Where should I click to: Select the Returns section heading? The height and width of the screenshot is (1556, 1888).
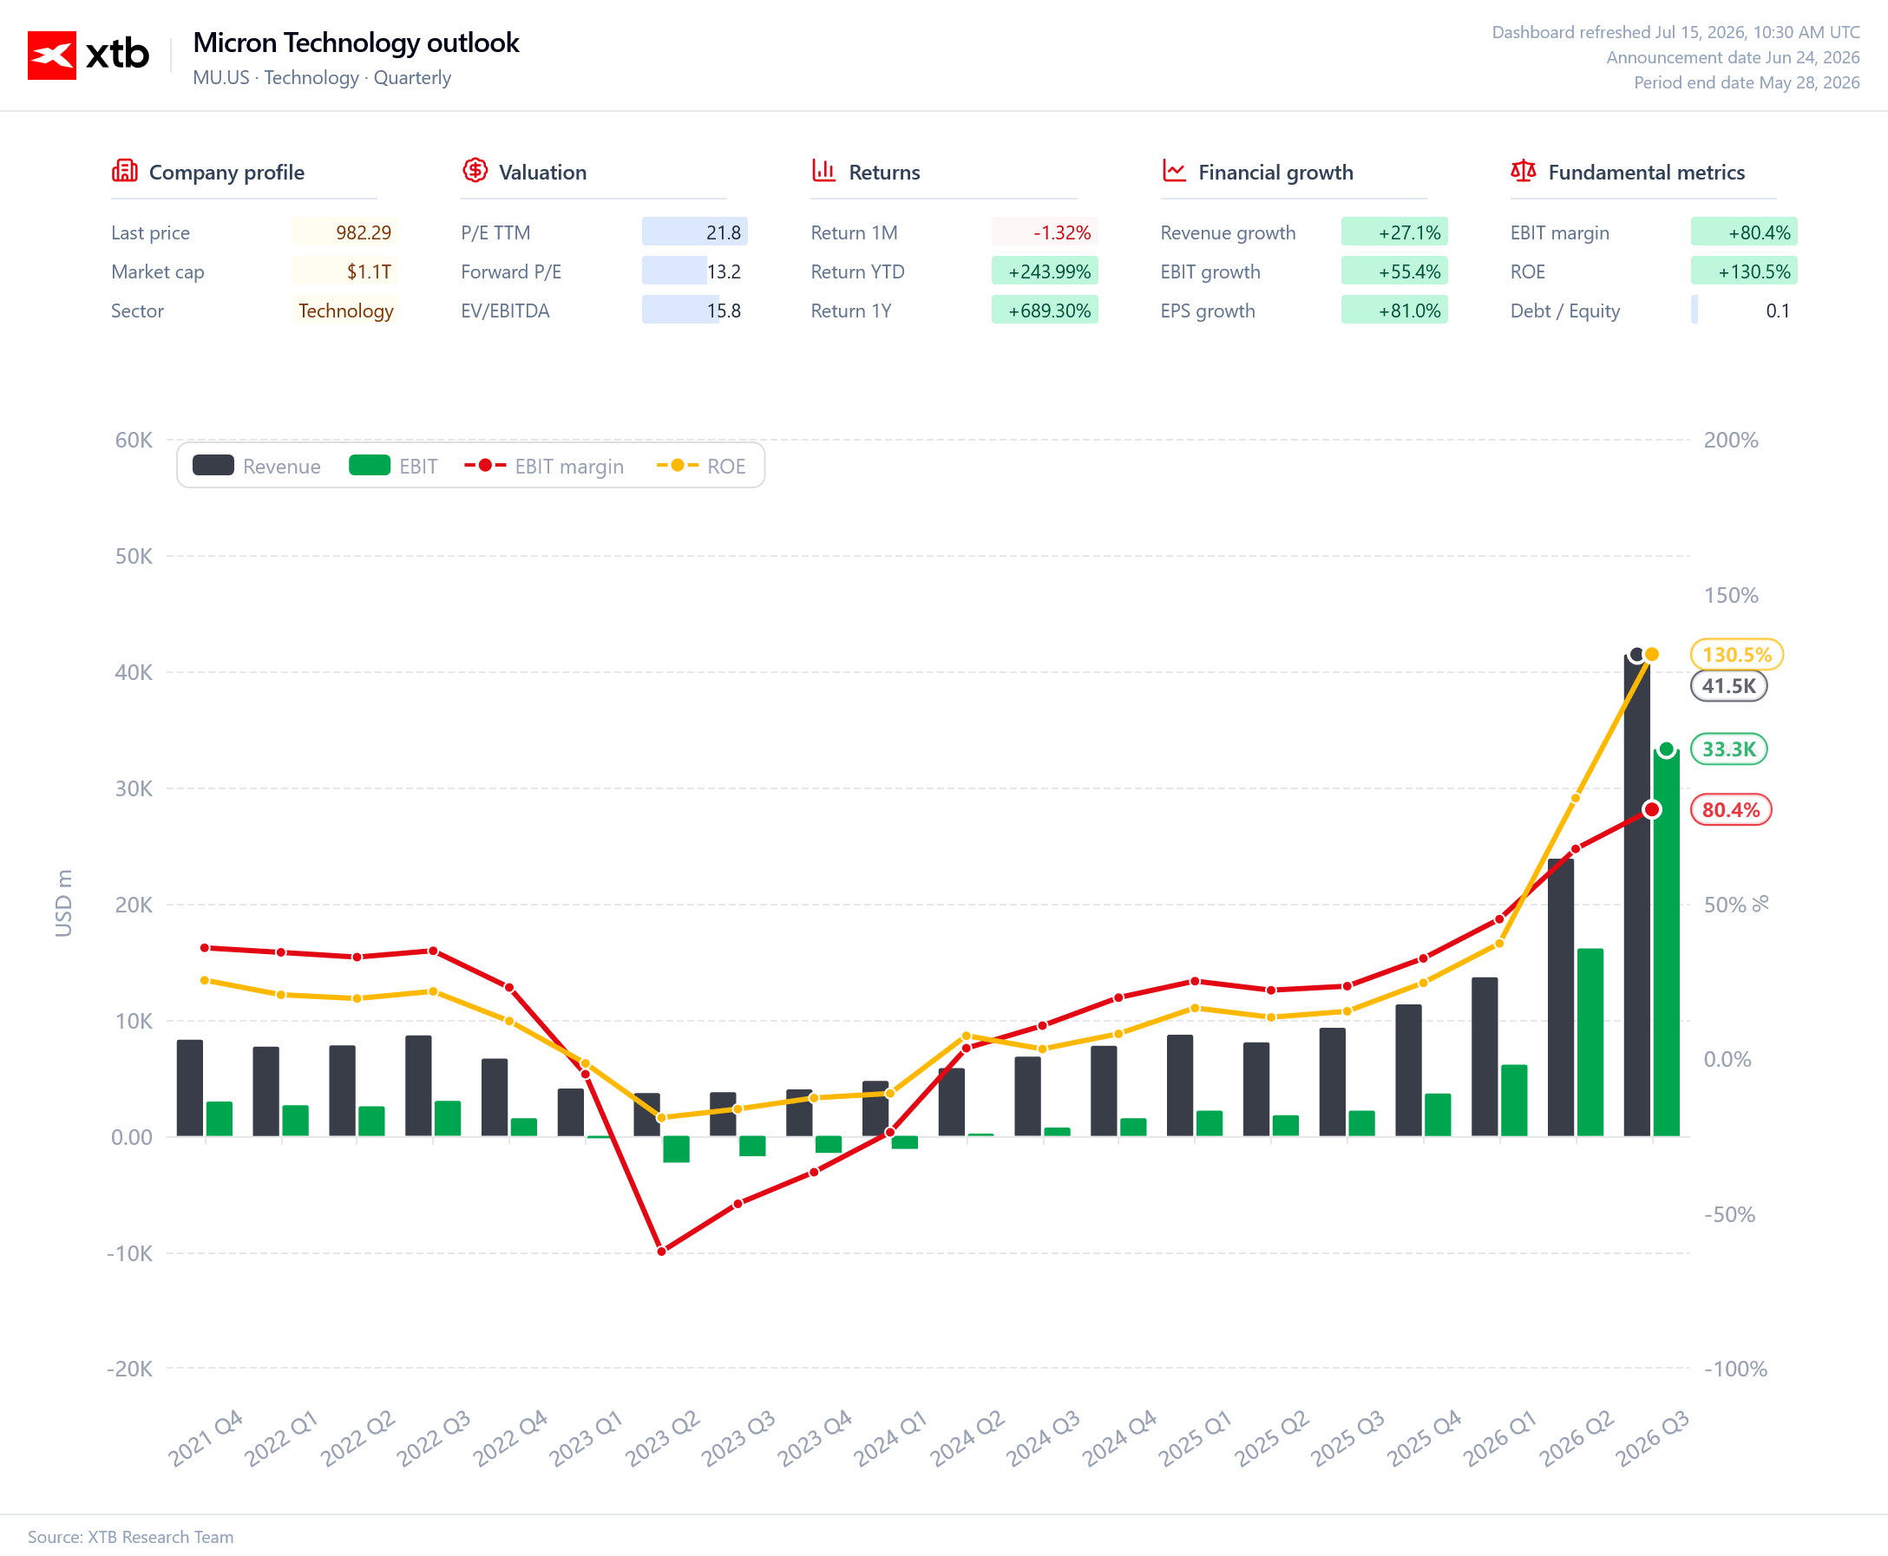click(x=884, y=172)
